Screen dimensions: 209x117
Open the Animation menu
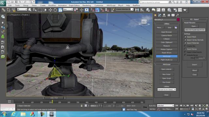(x=62, y=6)
